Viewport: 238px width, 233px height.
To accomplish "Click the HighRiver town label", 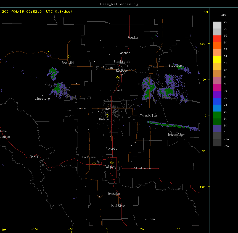I will [119, 206].
